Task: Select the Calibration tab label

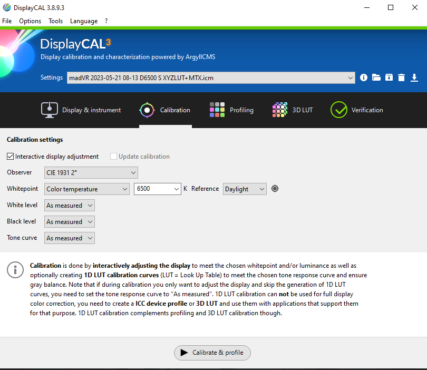Action: 175,110
